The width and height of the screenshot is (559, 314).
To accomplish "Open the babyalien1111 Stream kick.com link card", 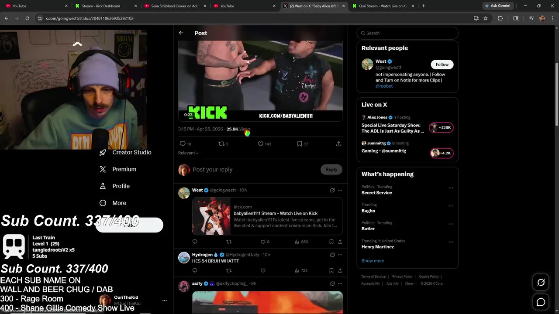I will [x=267, y=216].
